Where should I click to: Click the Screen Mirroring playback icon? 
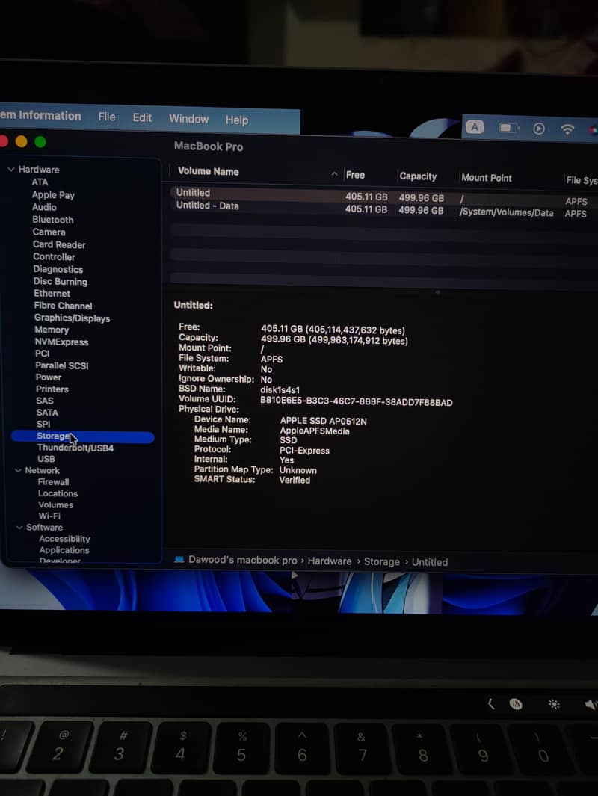539,128
